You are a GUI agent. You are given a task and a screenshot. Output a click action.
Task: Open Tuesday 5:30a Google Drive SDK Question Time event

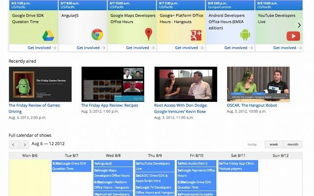(72, 166)
